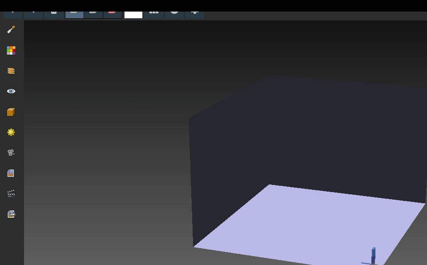
Task: Open the white color swatch picker
Action: click(133, 14)
